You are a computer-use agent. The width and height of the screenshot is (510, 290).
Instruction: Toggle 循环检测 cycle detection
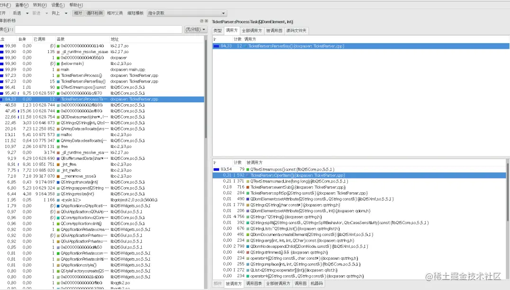[x=95, y=13]
